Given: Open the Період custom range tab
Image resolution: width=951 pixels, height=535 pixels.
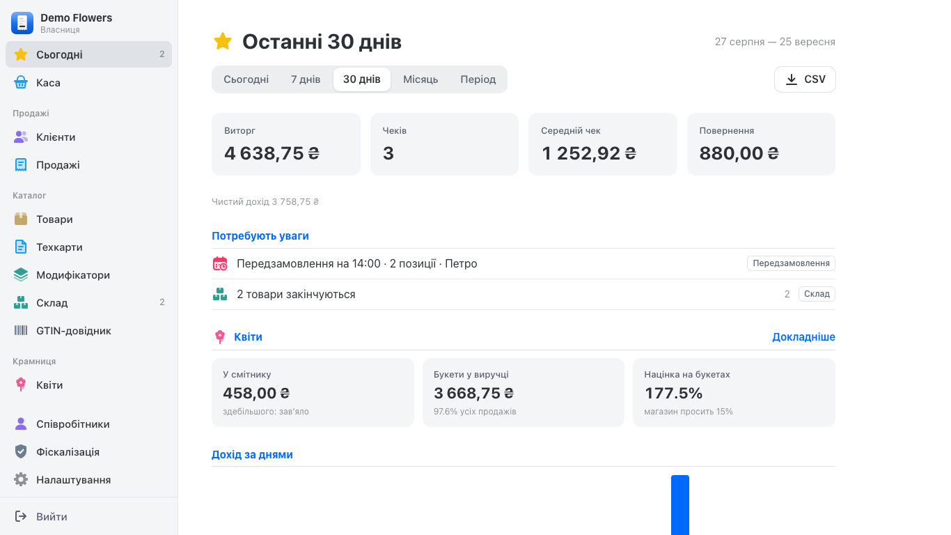Looking at the screenshot, I should pos(478,79).
